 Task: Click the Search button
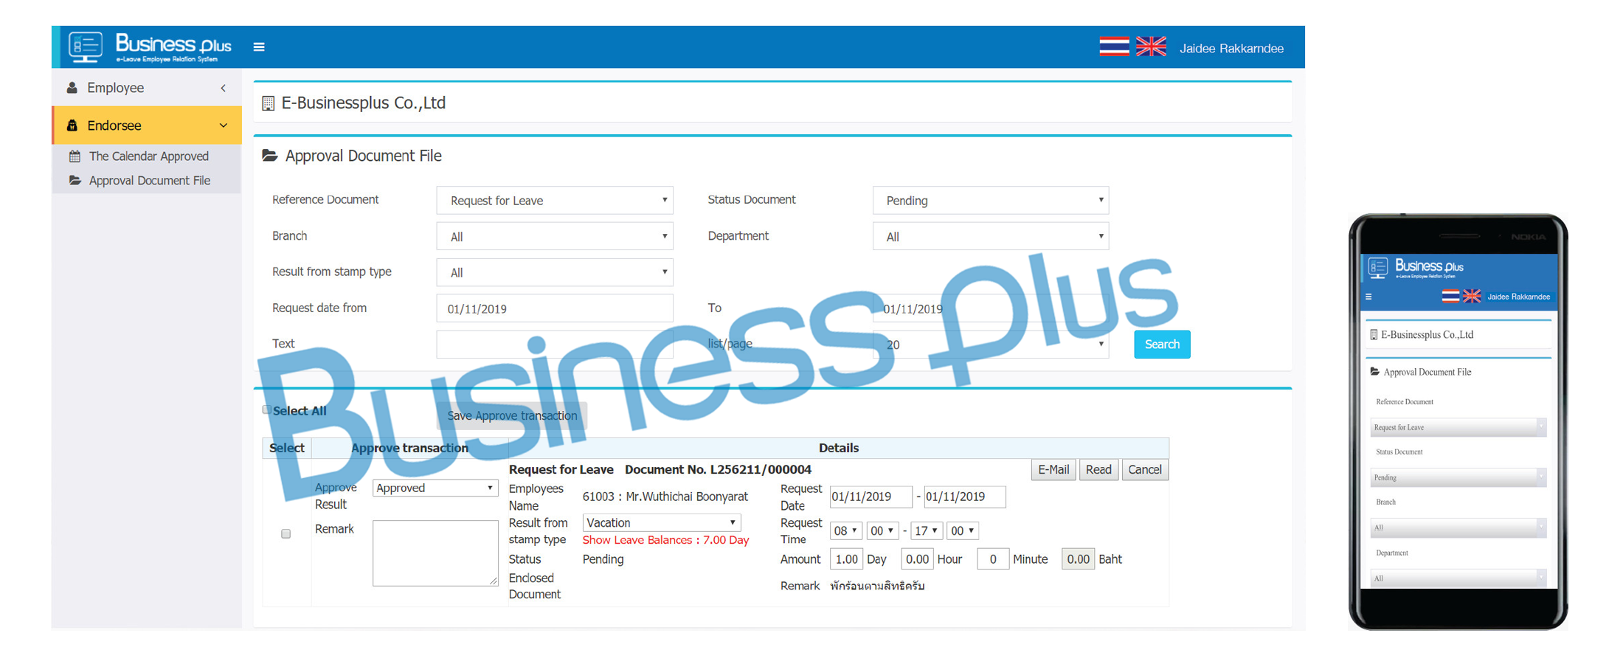1162,345
